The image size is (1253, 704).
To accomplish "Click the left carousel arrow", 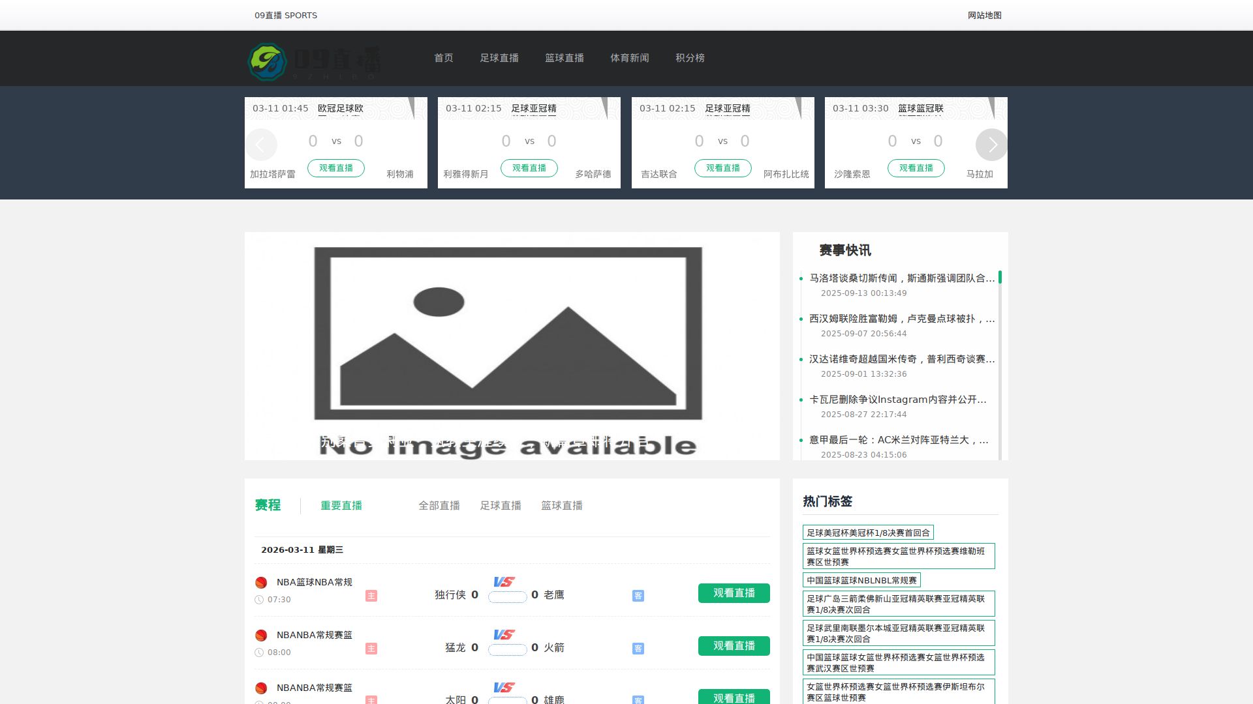I will (x=261, y=145).
